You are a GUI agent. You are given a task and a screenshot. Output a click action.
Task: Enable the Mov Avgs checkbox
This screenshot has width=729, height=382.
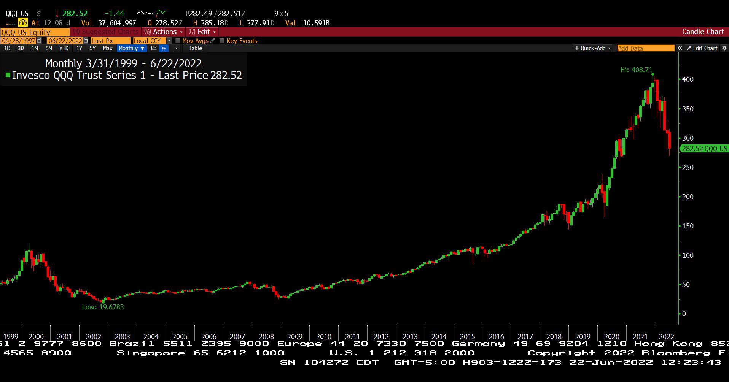click(178, 41)
